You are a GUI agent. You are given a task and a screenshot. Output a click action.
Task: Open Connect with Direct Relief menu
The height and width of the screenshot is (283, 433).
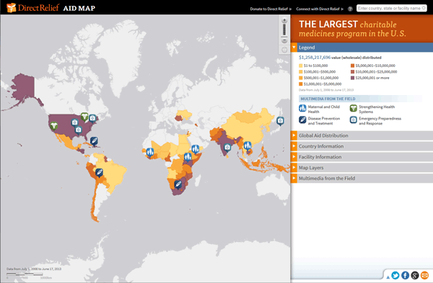coord(320,9)
